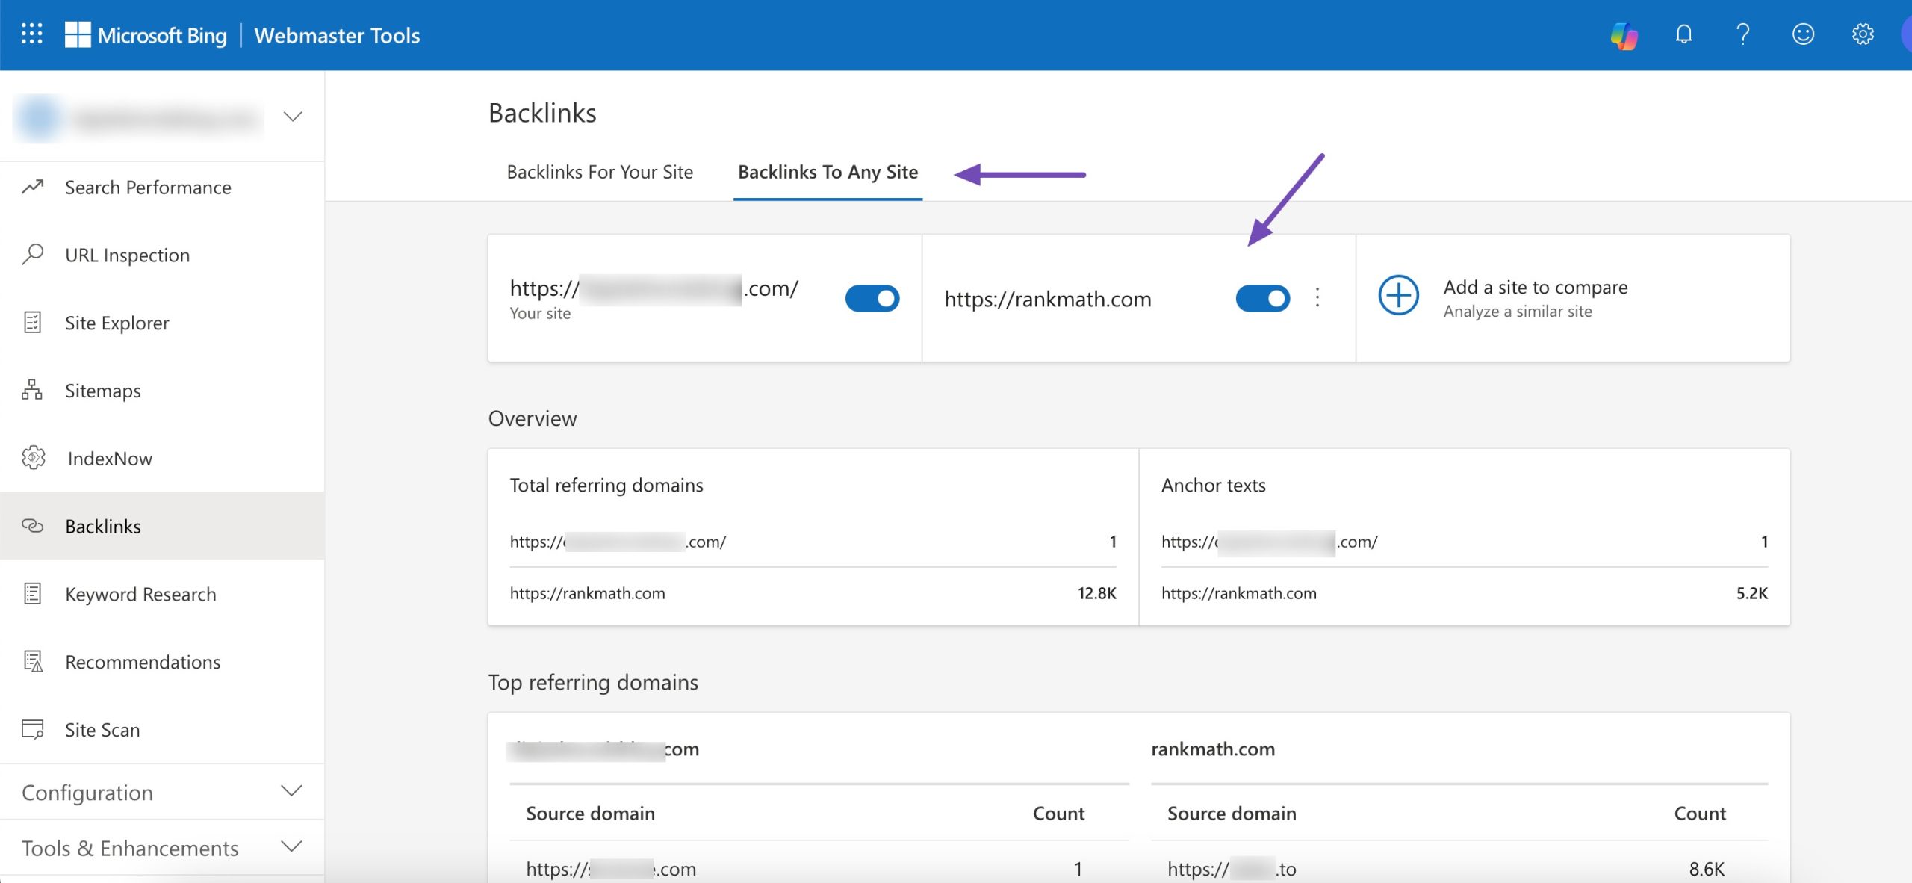
Task: Click the Top referring domains heading
Action: click(593, 683)
